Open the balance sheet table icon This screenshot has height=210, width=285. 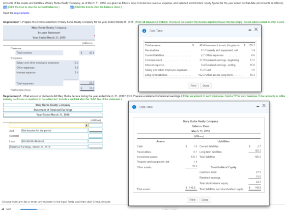click(72, 7)
